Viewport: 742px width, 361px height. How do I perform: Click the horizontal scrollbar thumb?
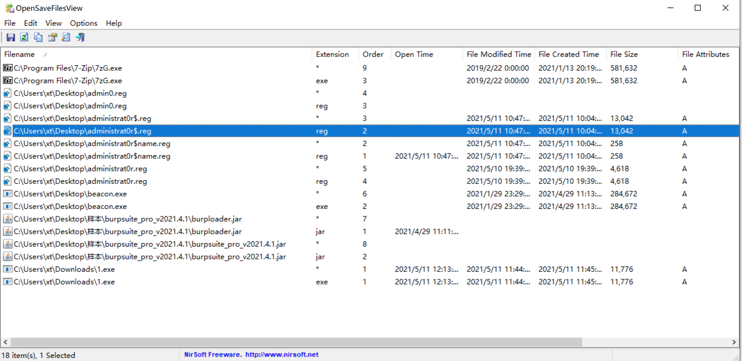(296, 342)
